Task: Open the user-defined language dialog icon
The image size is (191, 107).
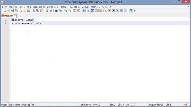Action: pyautogui.click(x=96, y=11)
